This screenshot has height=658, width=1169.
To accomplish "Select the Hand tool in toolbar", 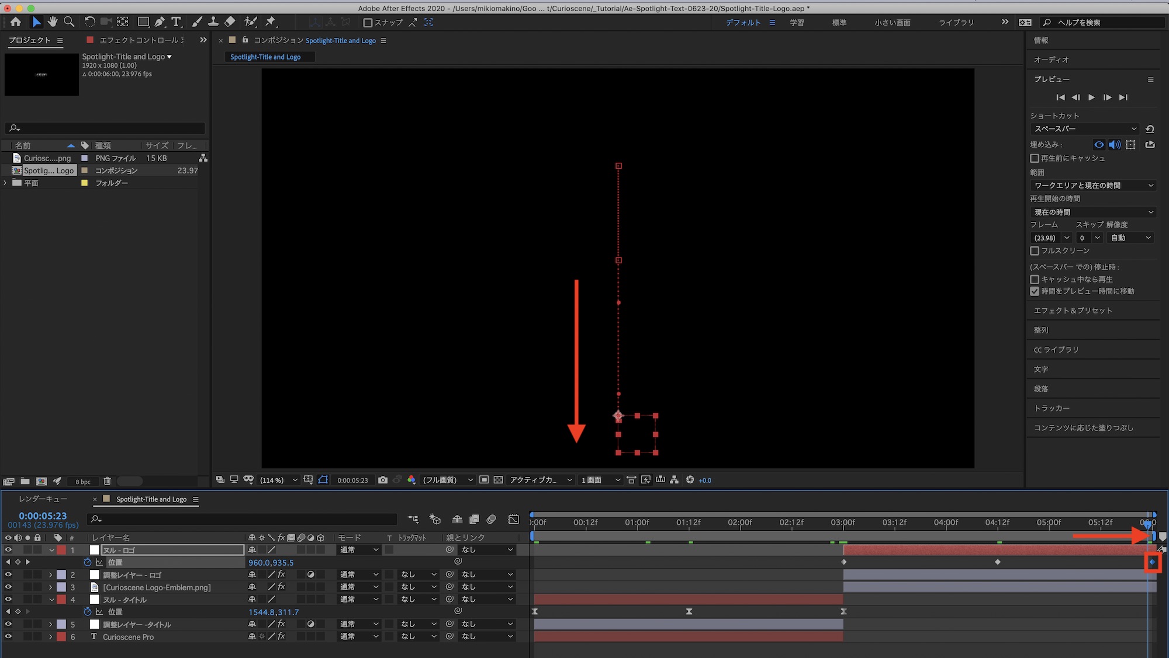I will pyautogui.click(x=53, y=22).
